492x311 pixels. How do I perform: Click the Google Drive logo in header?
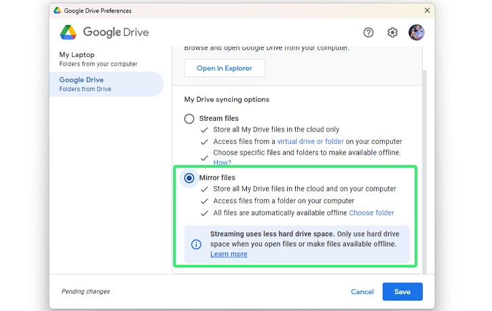(x=105, y=32)
